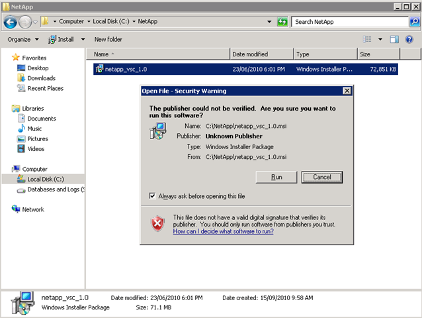Screen dimensions: 422x318
Task: Uncheck Always ask before opening this file
Action: tap(152, 196)
